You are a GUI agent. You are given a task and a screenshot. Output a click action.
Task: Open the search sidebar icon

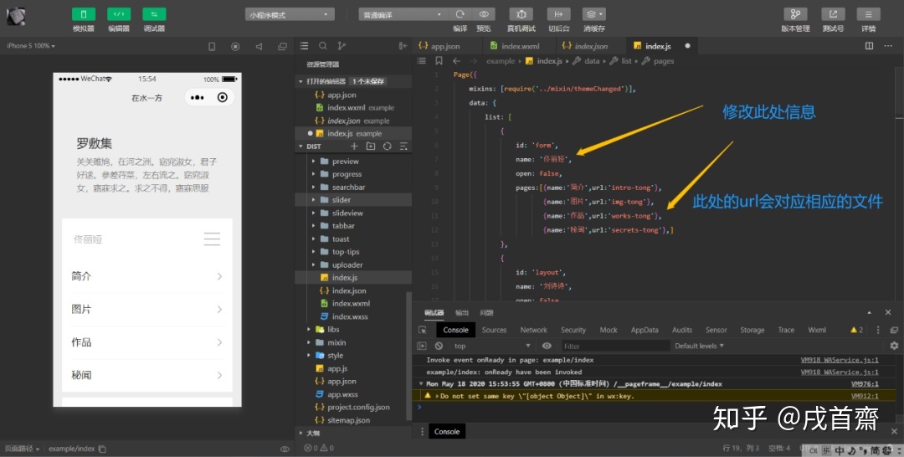tap(323, 46)
